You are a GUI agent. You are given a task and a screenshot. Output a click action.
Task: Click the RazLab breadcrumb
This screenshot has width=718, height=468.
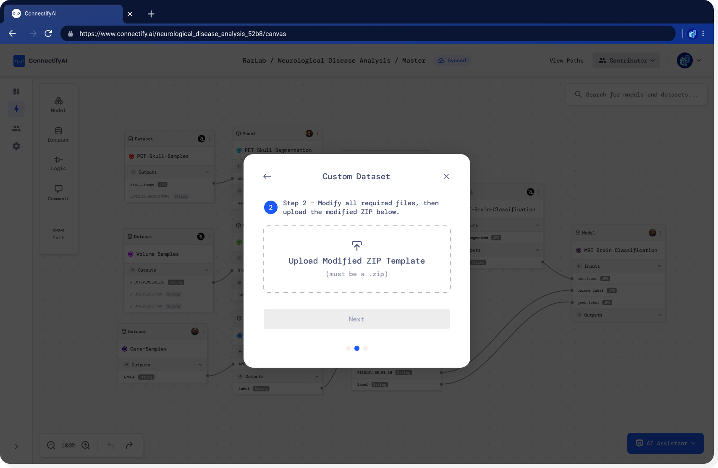coord(254,61)
